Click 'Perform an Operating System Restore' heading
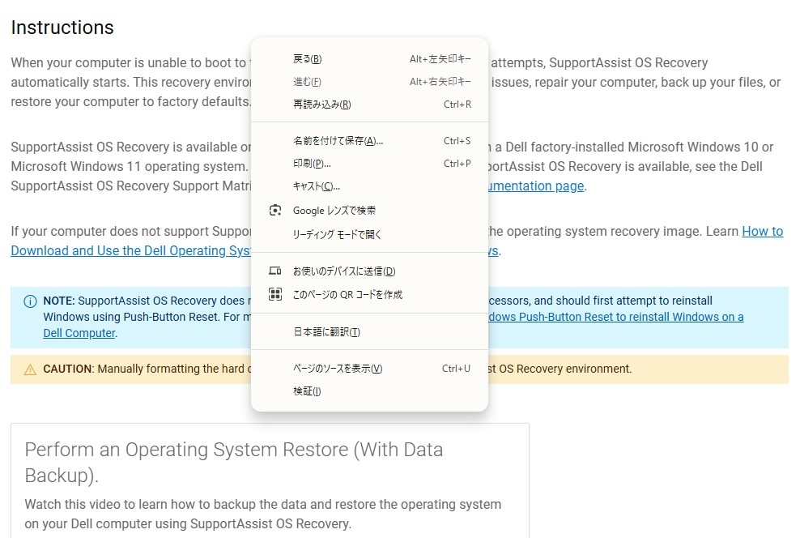 [234, 463]
